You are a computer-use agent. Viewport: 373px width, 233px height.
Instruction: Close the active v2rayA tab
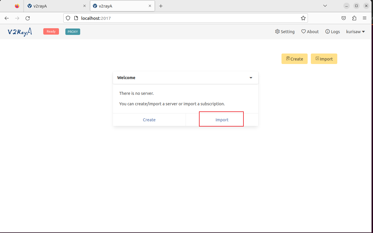[x=150, y=6]
